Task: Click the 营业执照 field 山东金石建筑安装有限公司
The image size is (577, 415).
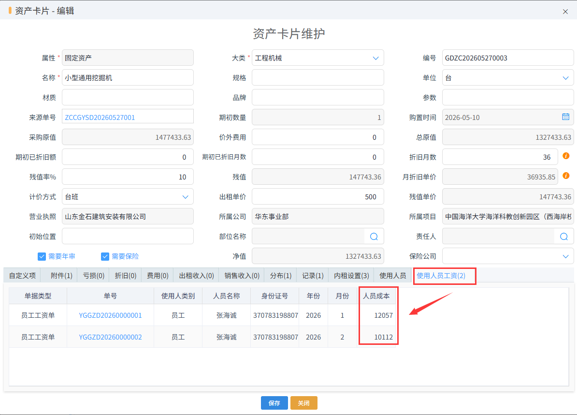Action: point(128,217)
